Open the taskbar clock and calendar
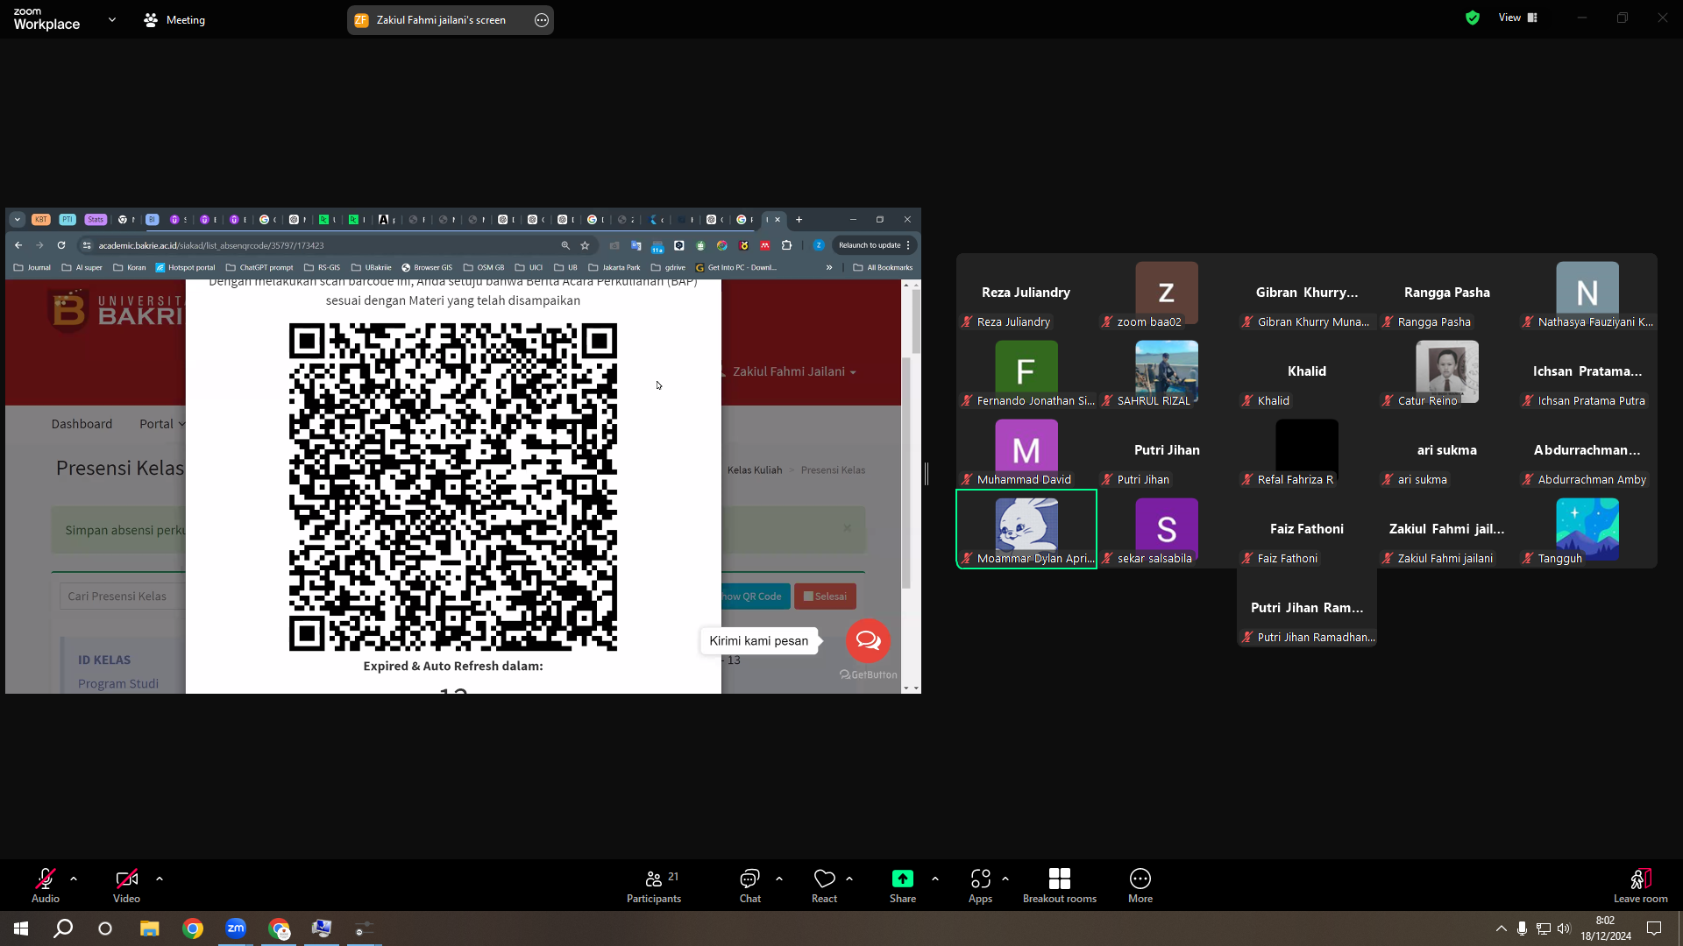This screenshot has width=1683, height=946. pos(1606,928)
